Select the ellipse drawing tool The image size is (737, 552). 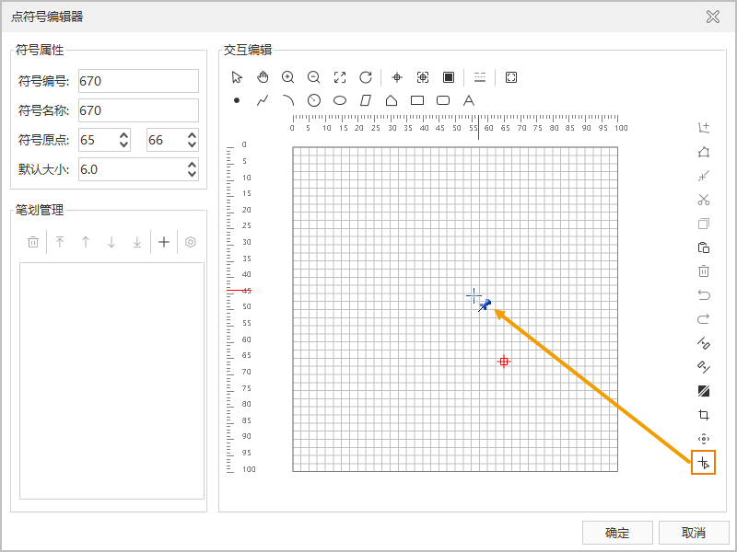coord(340,100)
